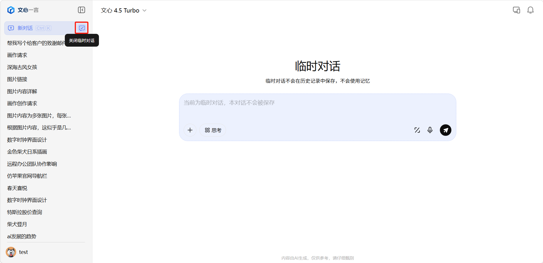
Task: Collapse the left sidebar panel
Action: 82,10
